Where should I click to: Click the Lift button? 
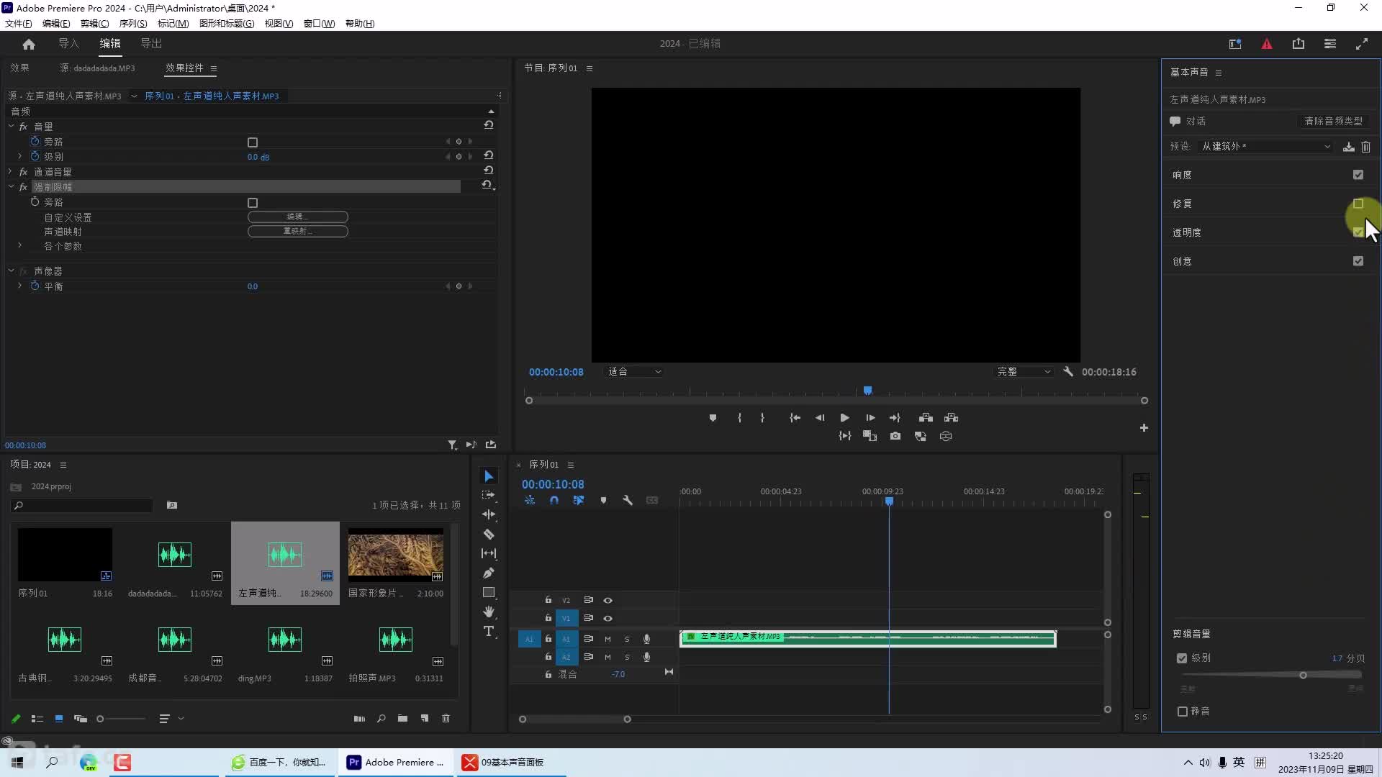926,418
